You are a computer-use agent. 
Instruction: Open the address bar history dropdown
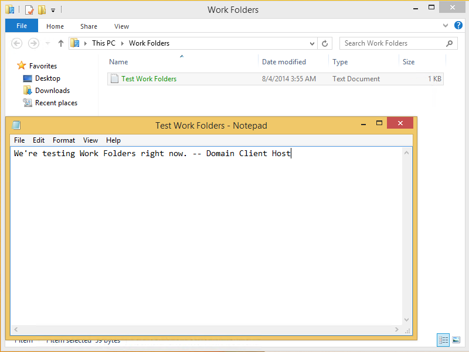tap(312, 43)
